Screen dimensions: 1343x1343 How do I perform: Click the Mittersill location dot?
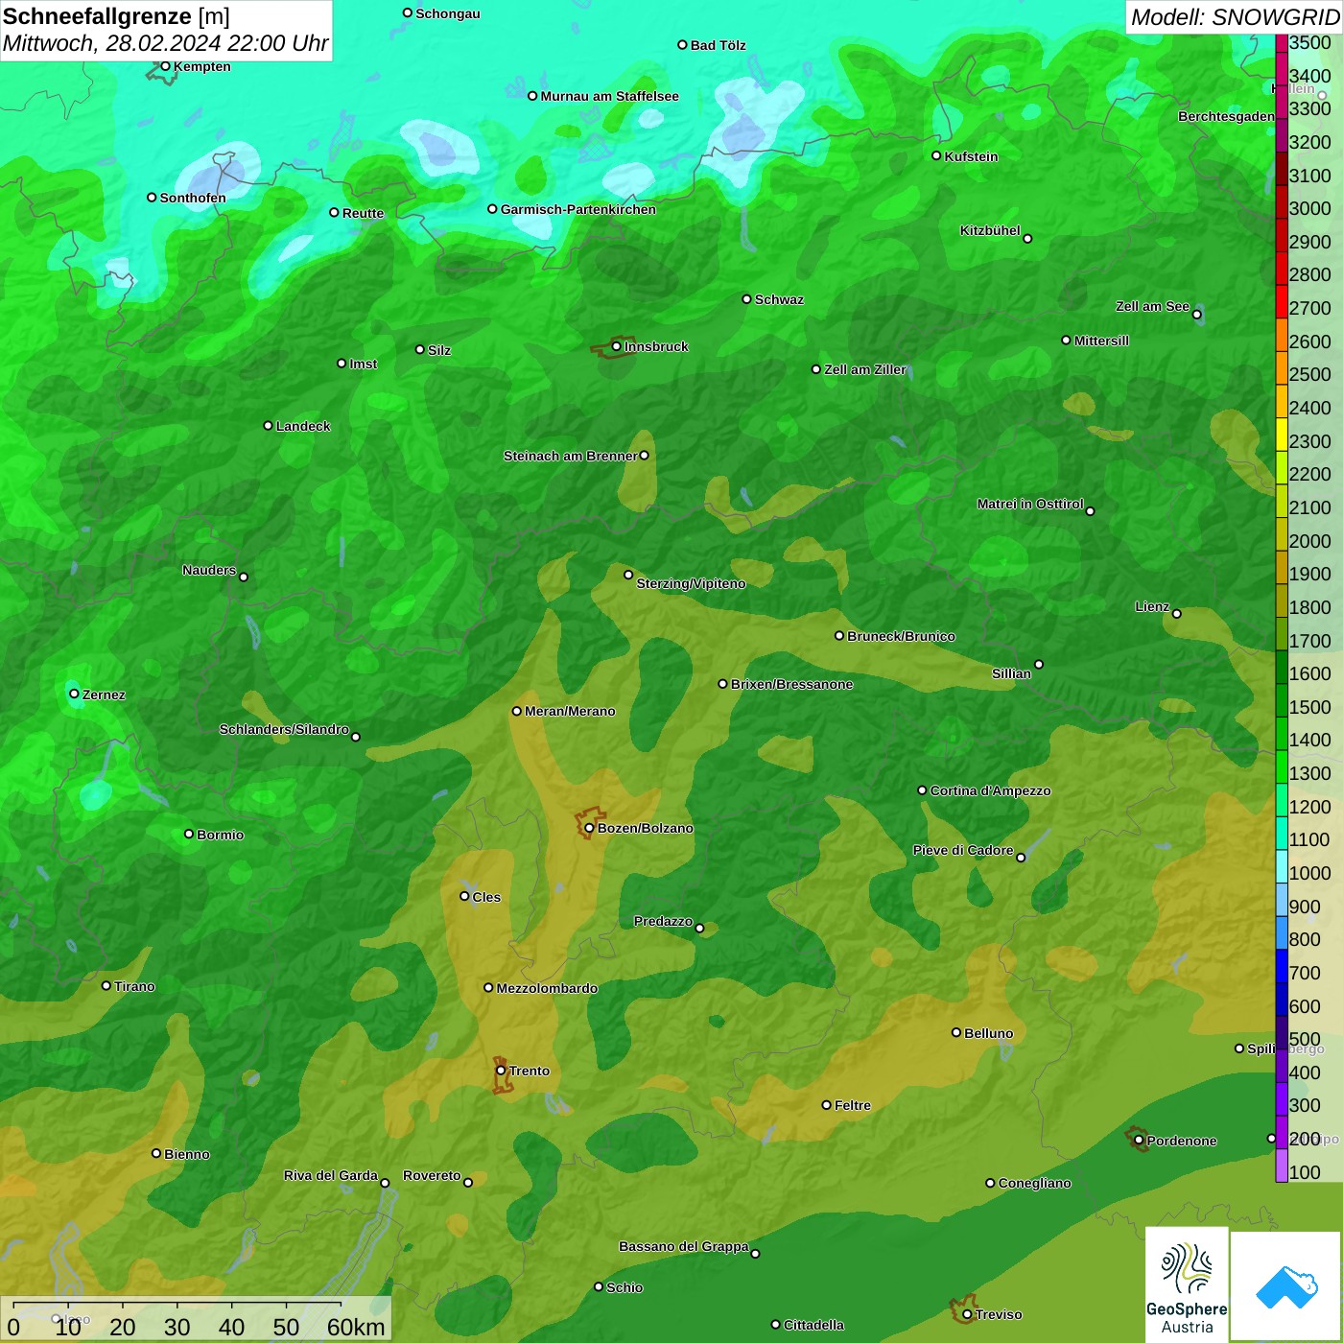[1066, 340]
